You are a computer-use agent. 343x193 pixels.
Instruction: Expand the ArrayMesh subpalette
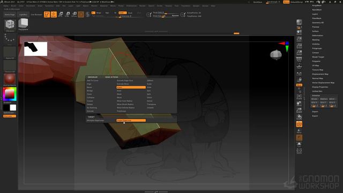(317, 5)
